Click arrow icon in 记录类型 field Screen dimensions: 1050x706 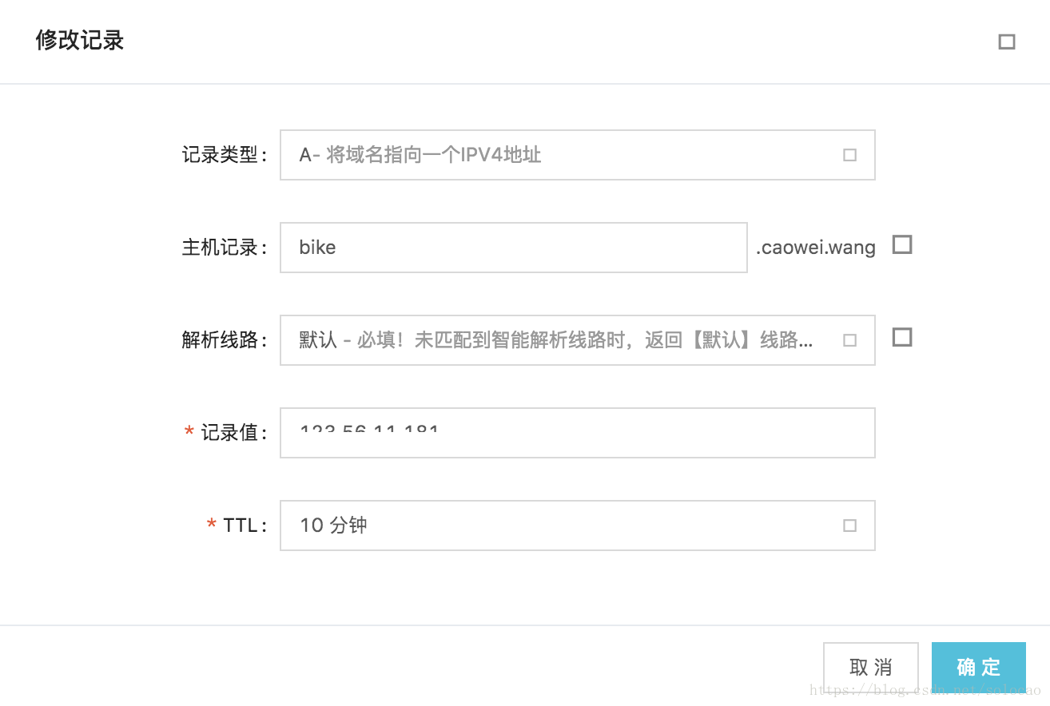[x=849, y=155]
